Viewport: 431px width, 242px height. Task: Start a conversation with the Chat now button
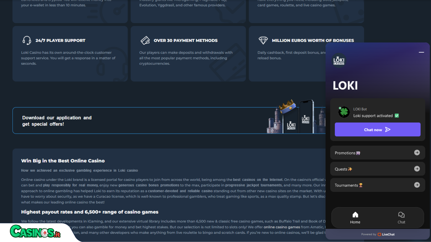tap(378, 130)
